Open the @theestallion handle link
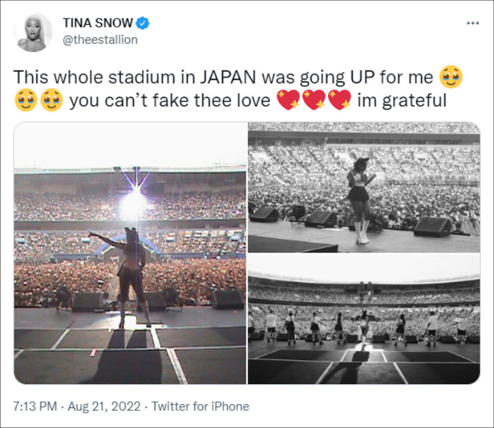Viewport: 494px width, 428px height. [100, 40]
